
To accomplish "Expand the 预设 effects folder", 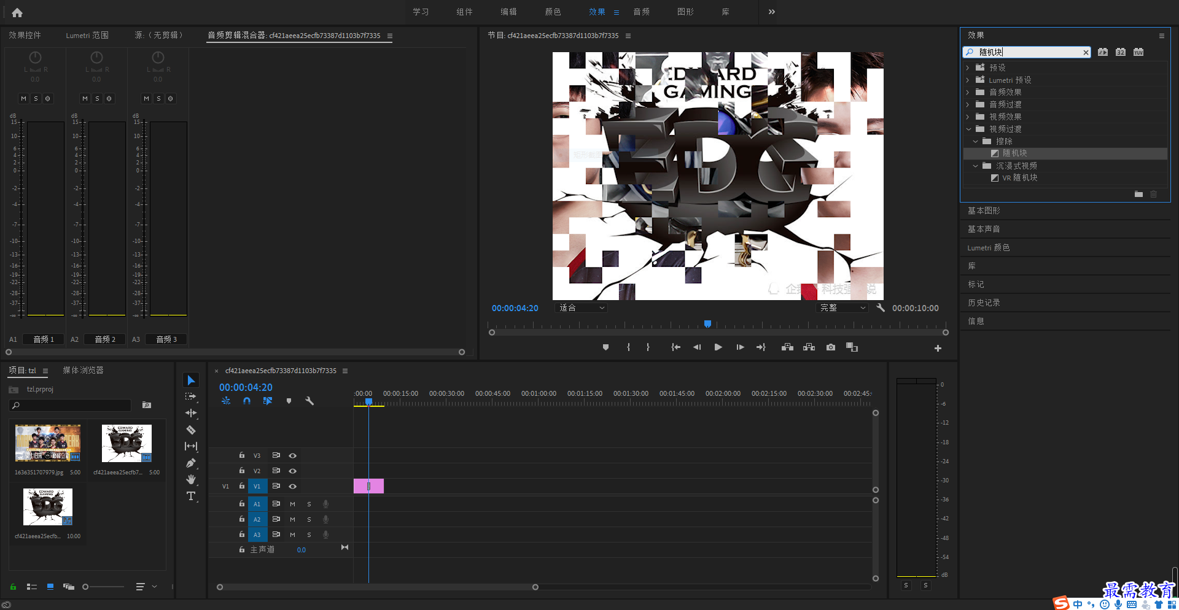I will click(x=968, y=68).
